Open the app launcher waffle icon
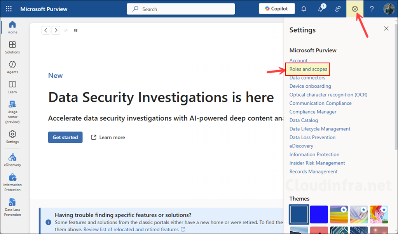 click(9, 9)
